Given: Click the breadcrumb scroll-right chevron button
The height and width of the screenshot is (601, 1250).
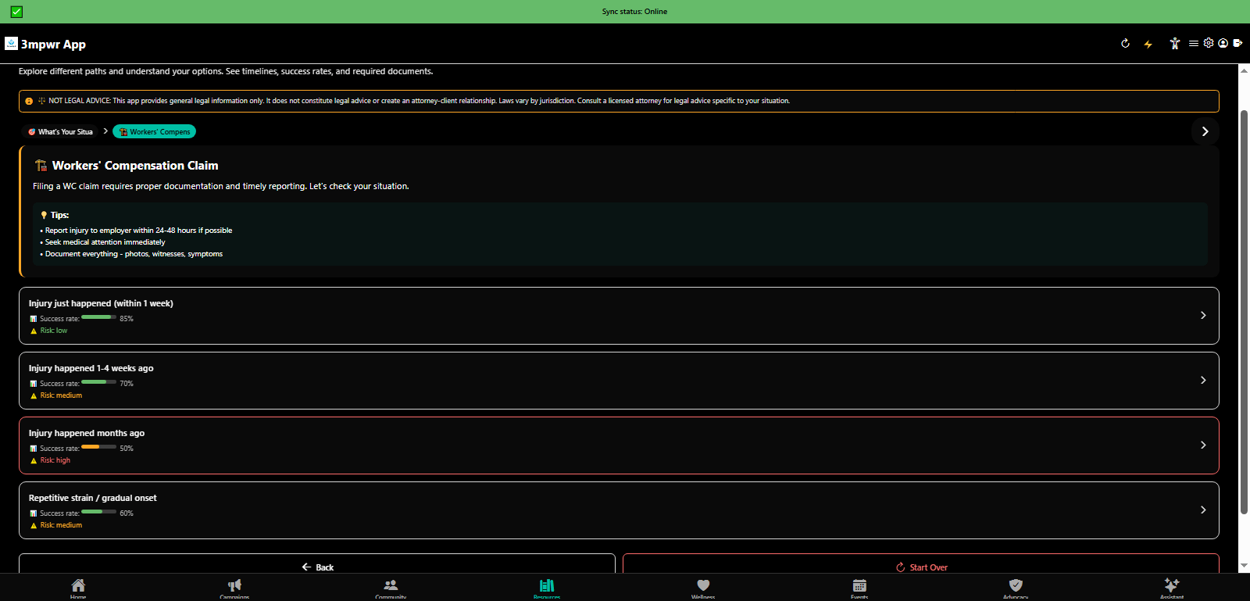Looking at the screenshot, I should 1205,131.
